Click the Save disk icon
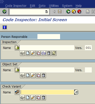 click(x=60, y=12)
